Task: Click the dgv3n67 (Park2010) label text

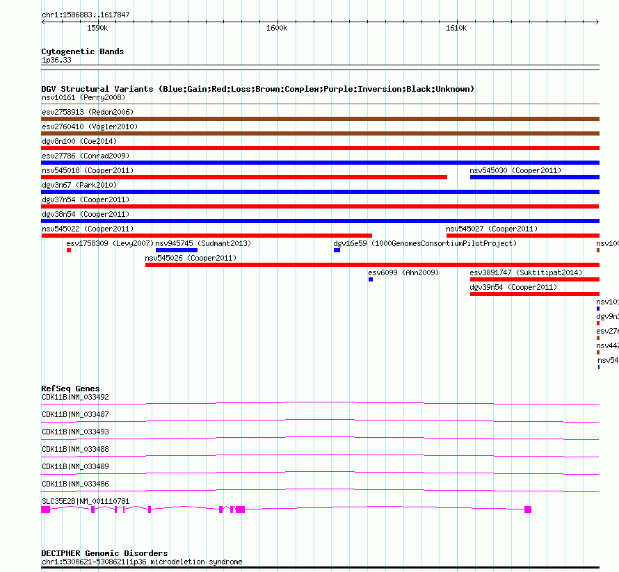Action: pos(79,185)
